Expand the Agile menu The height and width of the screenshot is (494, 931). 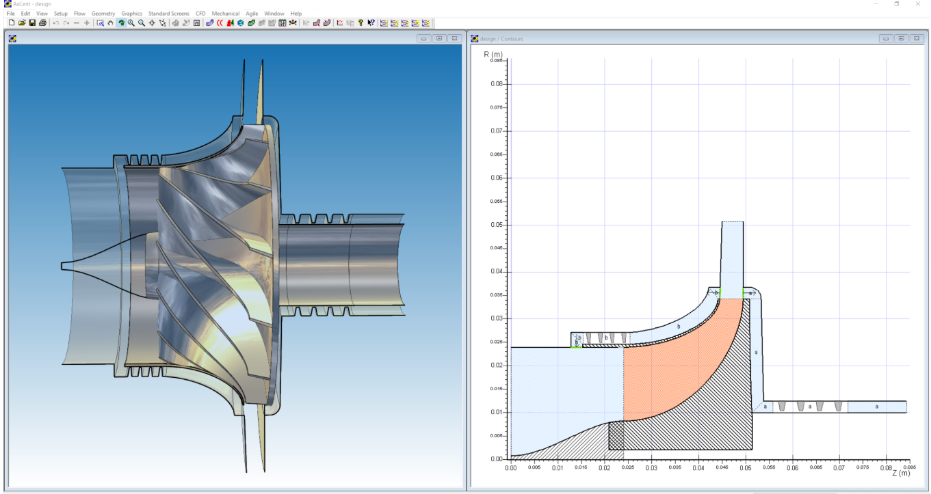[x=252, y=14]
